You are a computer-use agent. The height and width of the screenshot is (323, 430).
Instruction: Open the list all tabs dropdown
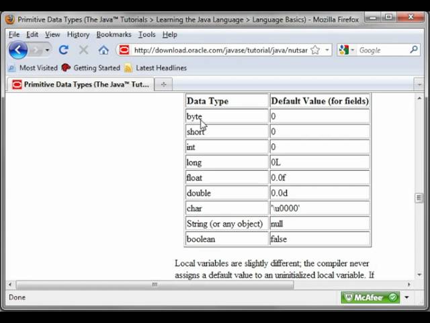419,85
